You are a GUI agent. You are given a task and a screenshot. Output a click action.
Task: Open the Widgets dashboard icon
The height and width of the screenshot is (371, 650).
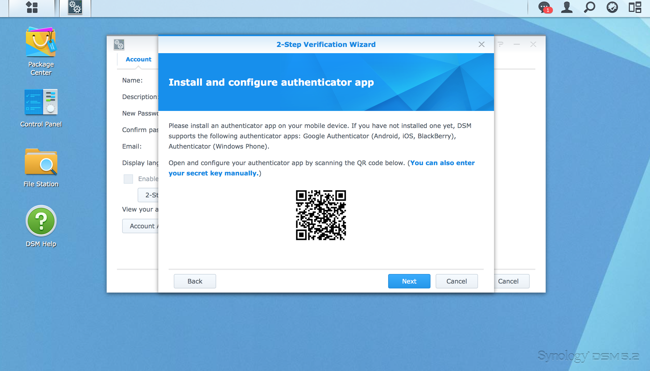(612, 7)
